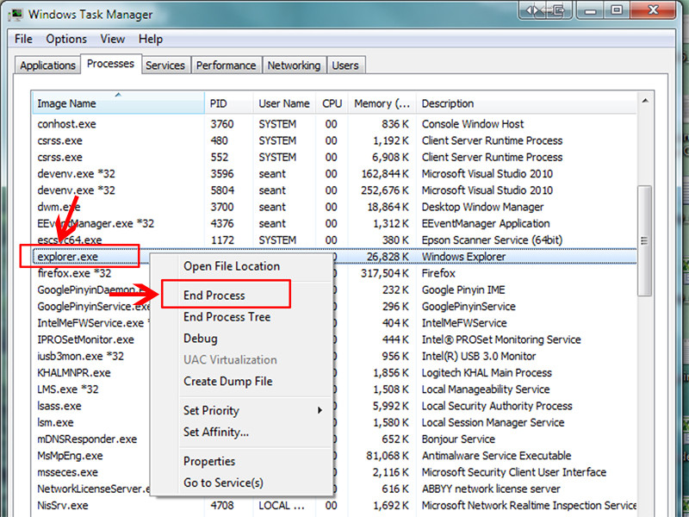Switch to the Performance tab
This screenshot has height=517, width=689.
(x=226, y=65)
